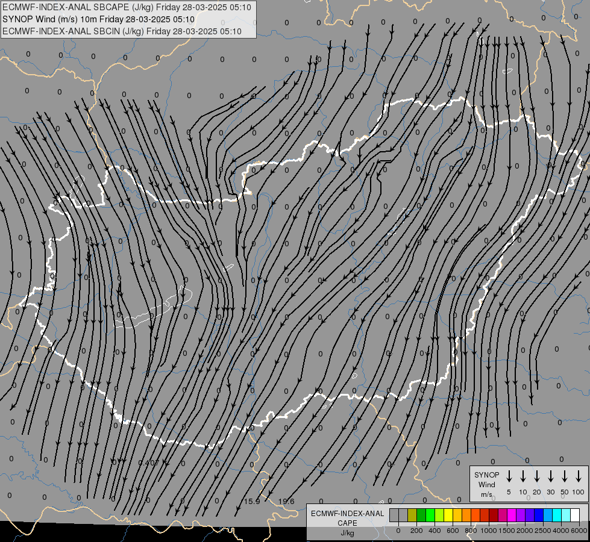Pick the bright green CAPE legend swatch
The image size is (590, 542).
tap(430, 515)
